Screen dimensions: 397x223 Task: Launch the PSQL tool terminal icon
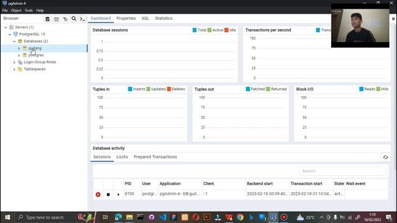click(83, 19)
